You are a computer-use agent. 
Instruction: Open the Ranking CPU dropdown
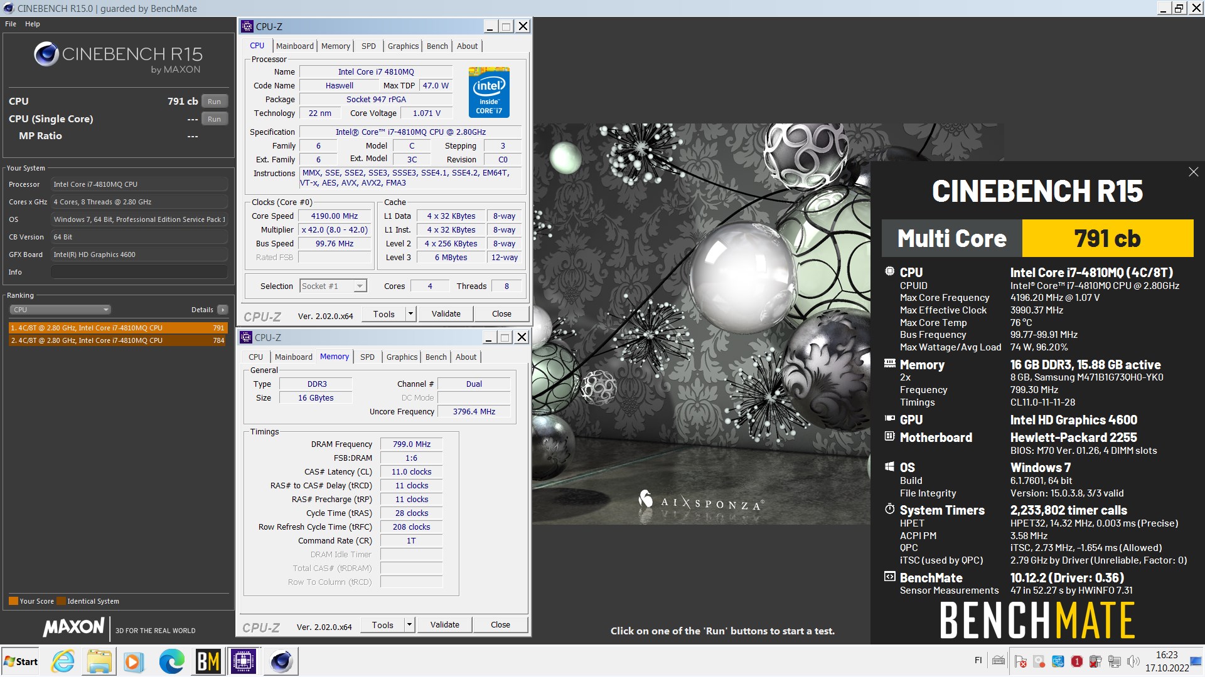(x=60, y=310)
